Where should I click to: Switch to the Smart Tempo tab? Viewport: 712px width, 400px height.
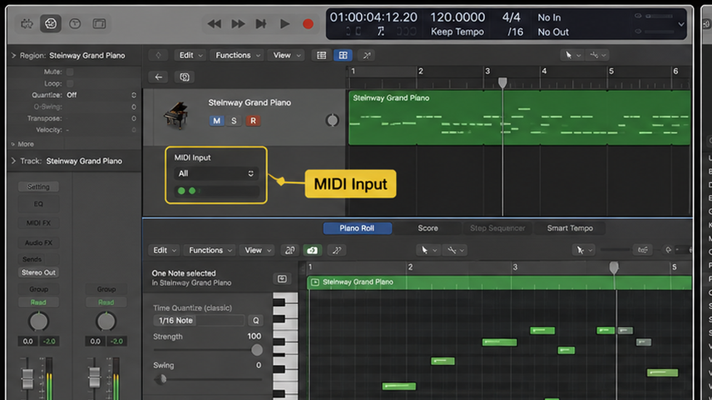tap(570, 228)
